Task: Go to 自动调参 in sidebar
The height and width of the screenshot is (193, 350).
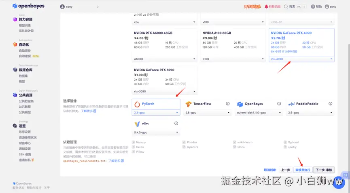Action: pos(25,50)
